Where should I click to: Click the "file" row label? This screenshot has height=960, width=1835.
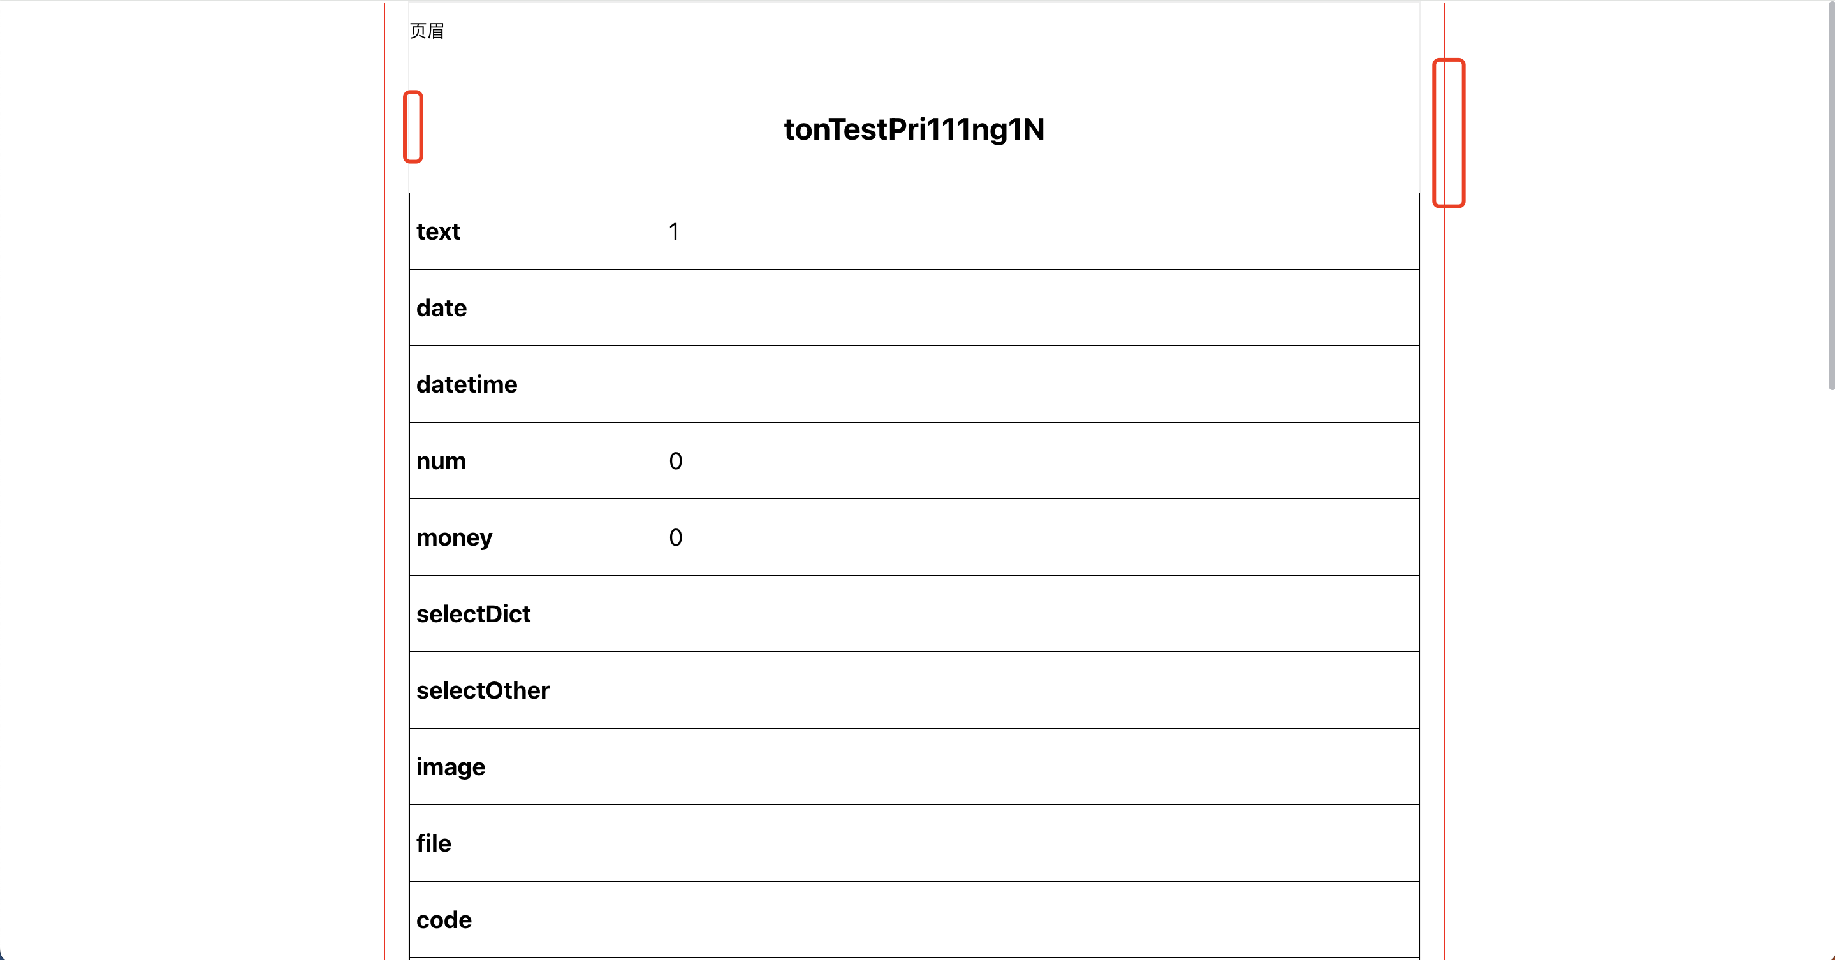(x=433, y=843)
